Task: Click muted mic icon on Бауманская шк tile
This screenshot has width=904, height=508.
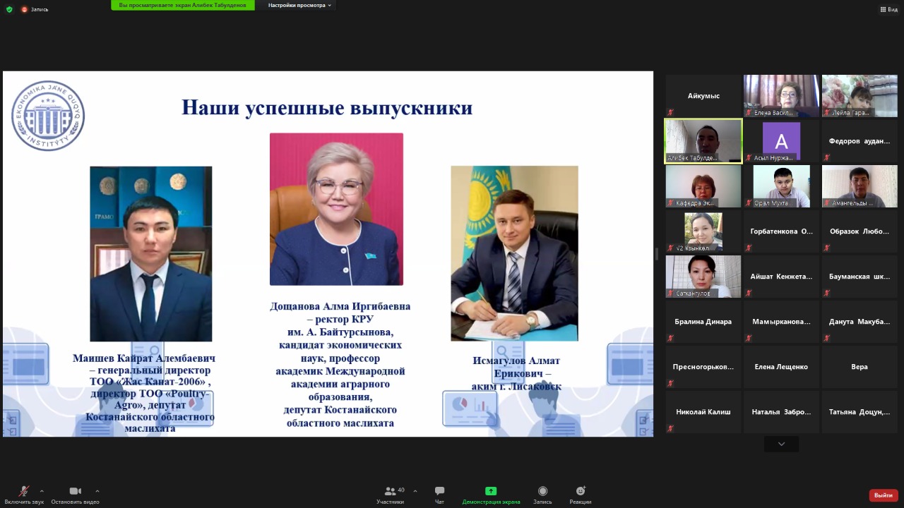Action: pos(826,293)
